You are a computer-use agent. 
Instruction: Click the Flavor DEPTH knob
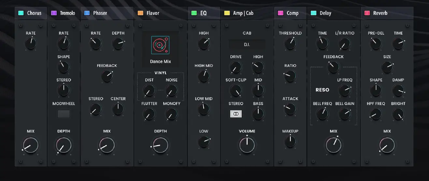coord(160,145)
